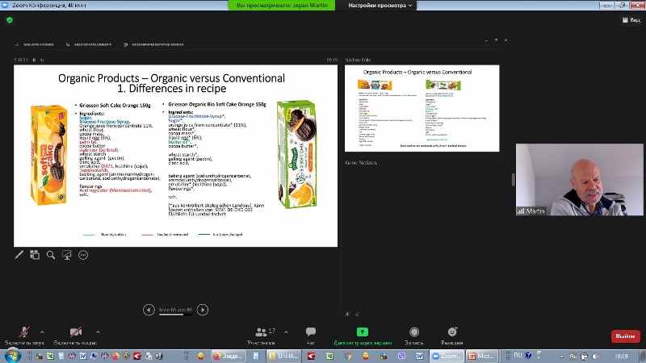
Task: Click the Chrome icon on taskbar
Action: 348,356
